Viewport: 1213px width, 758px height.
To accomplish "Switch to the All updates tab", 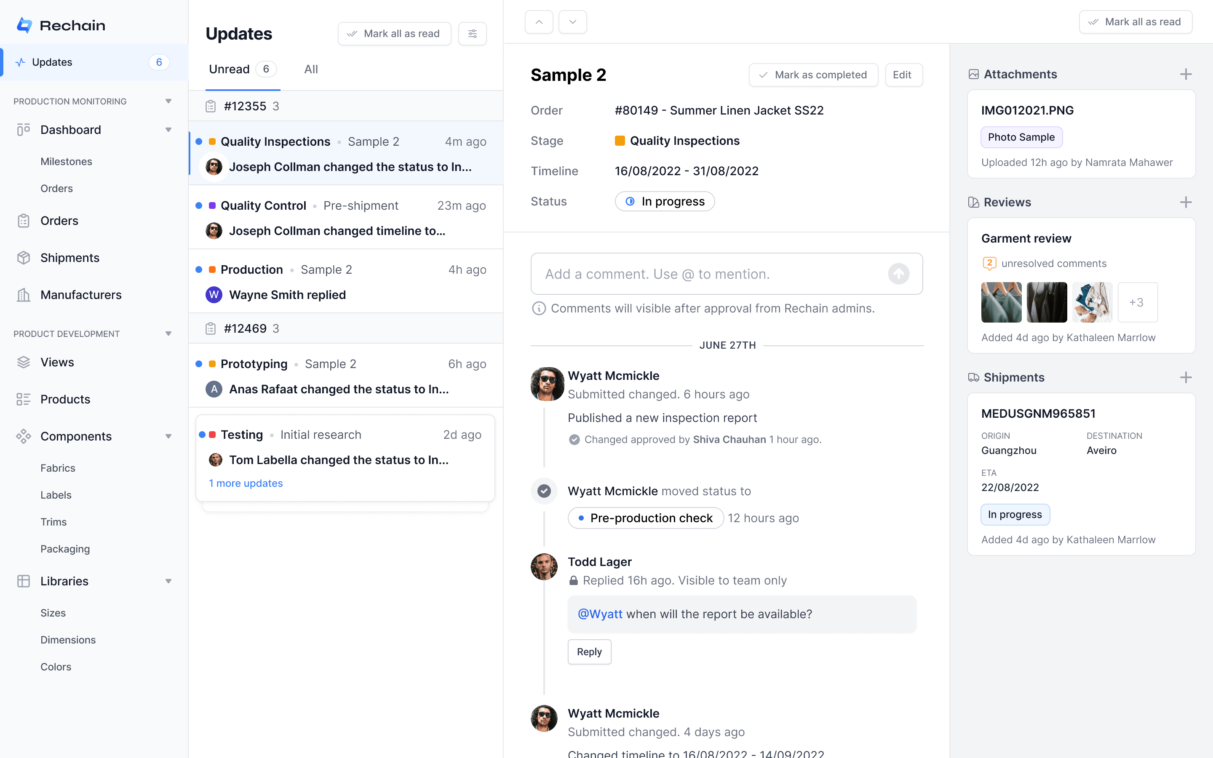I will [311, 69].
